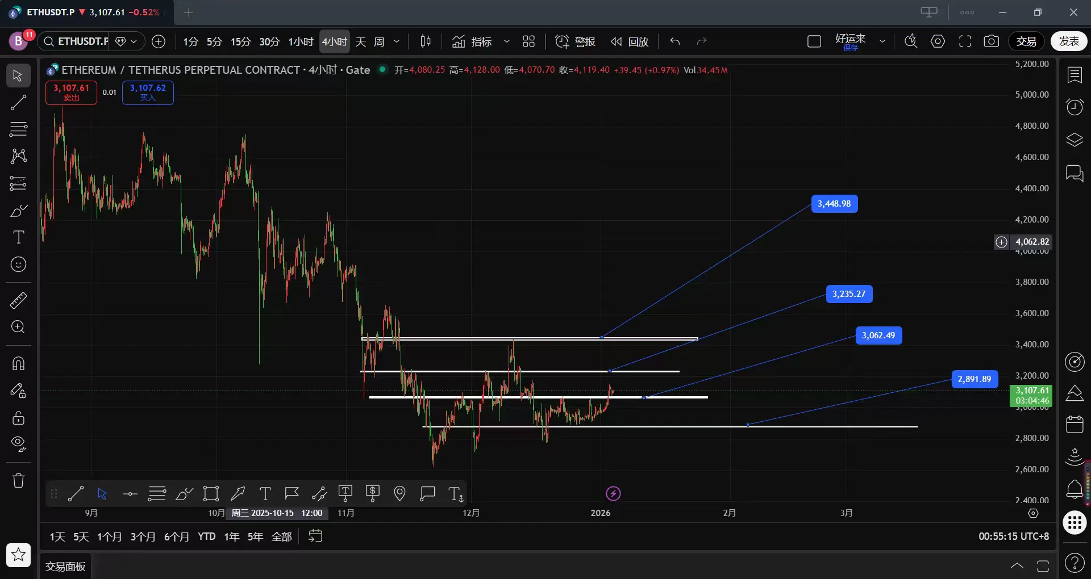Click the 买入 buy price button
The height and width of the screenshot is (579, 1091).
tap(148, 93)
